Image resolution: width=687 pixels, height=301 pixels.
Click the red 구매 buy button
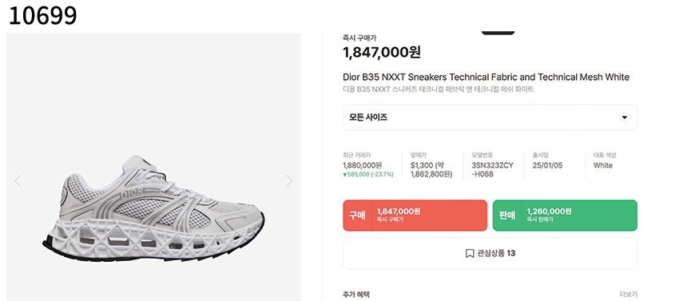pyautogui.click(x=415, y=215)
